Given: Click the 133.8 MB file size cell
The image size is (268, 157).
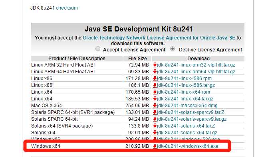Looking at the screenshot, I should [x=139, y=126].
